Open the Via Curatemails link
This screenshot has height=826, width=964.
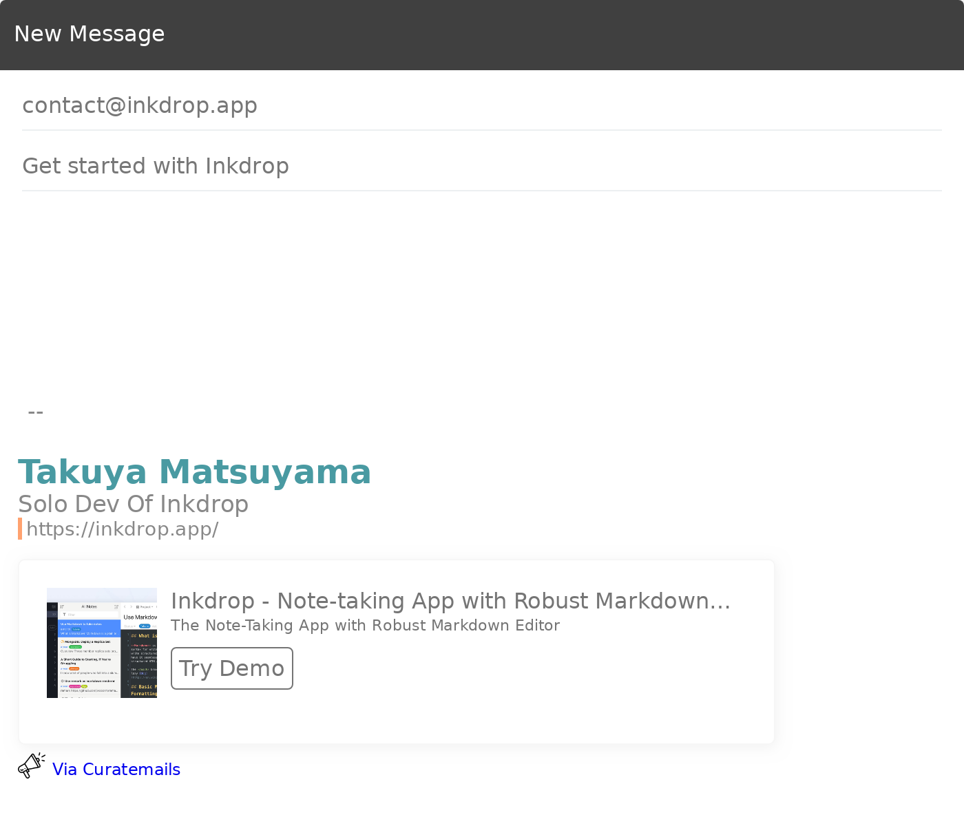tap(116, 770)
